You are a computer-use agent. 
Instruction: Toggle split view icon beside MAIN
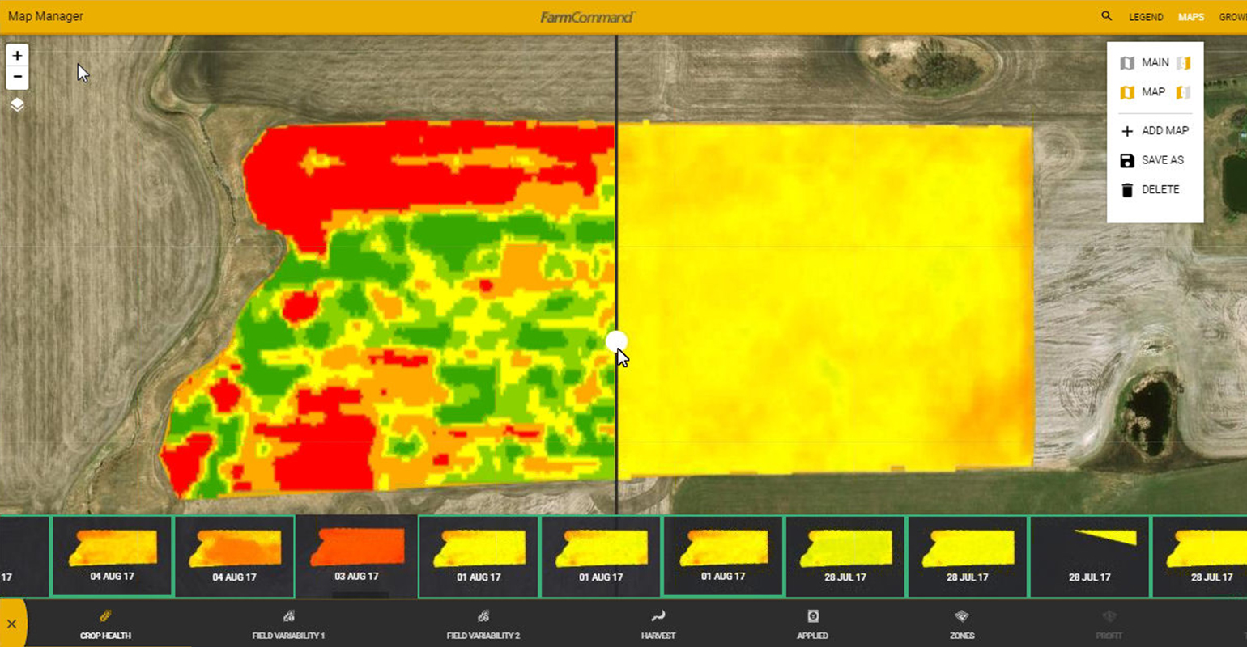[1183, 63]
